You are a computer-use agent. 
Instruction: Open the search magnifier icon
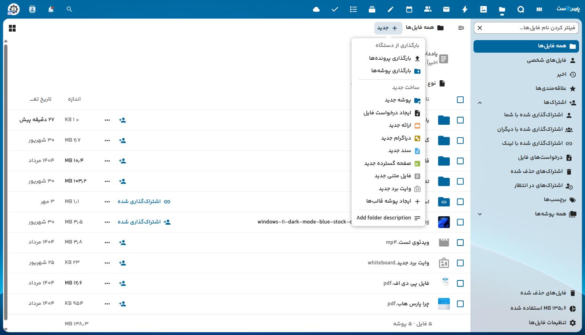tap(69, 9)
